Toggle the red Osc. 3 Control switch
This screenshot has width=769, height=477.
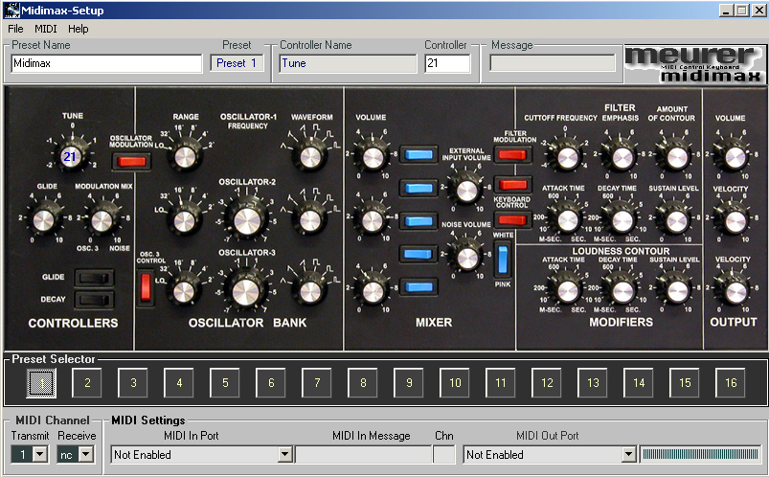tap(146, 287)
